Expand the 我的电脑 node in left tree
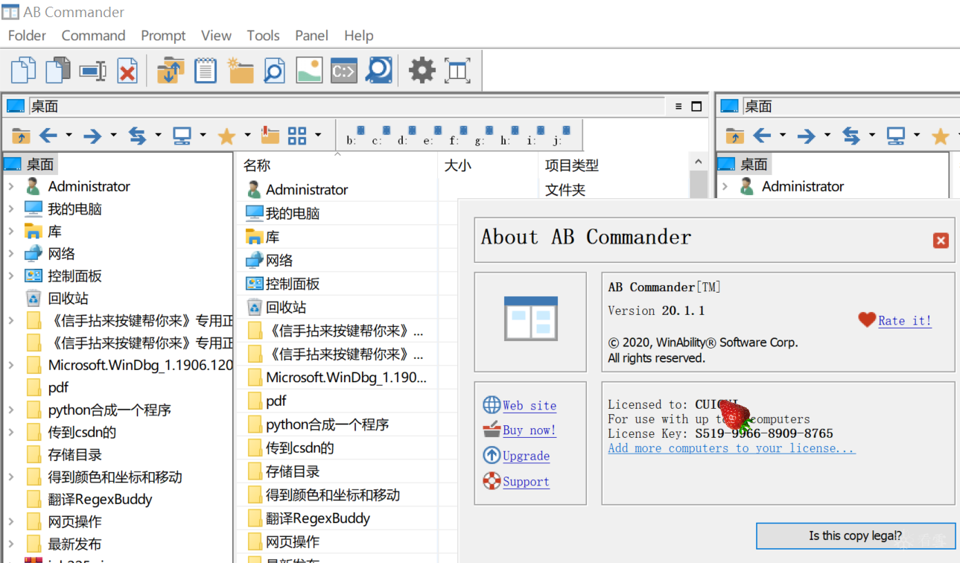This screenshot has width=960, height=563. click(11, 209)
